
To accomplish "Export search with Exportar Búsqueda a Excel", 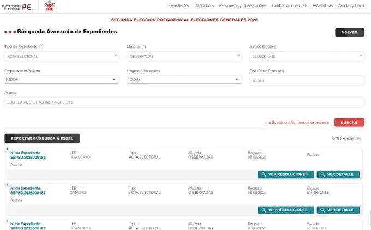I will (42, 138).
